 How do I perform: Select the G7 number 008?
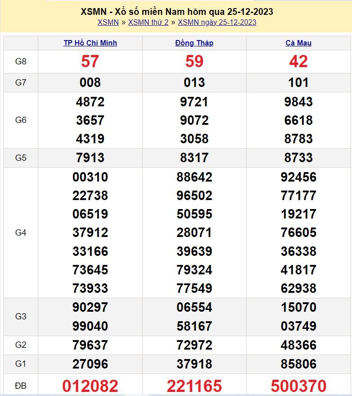point(90,82)
